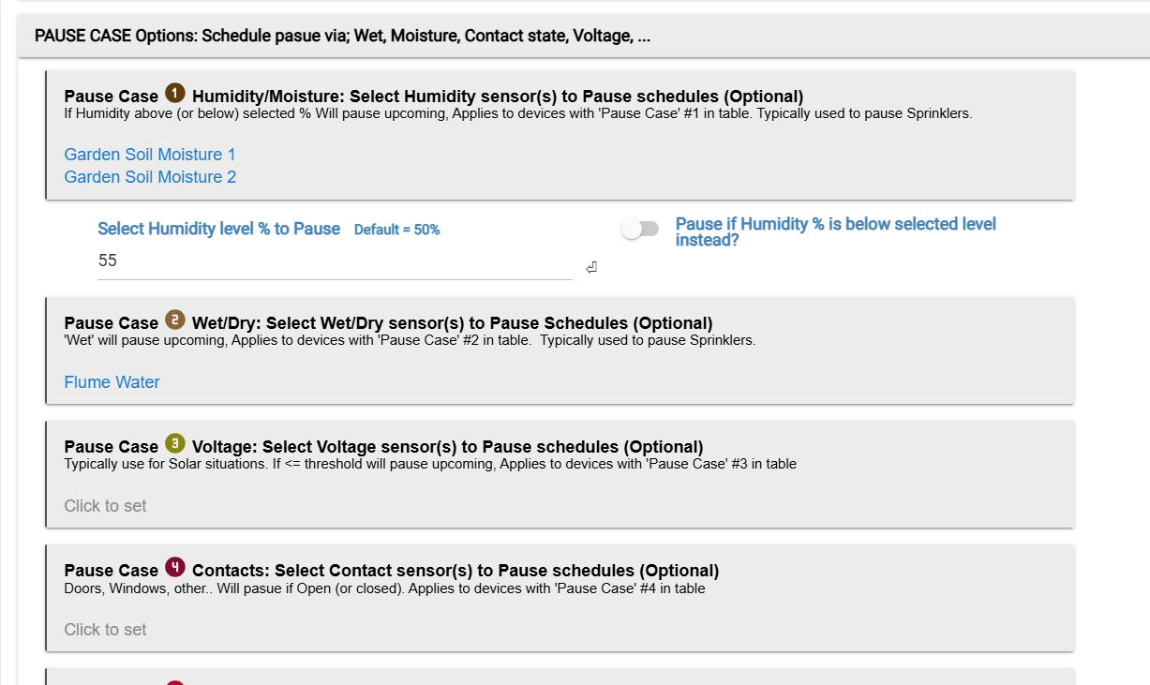Click the Wet/Dry sensor selection heading

click(x=452, y=323)
